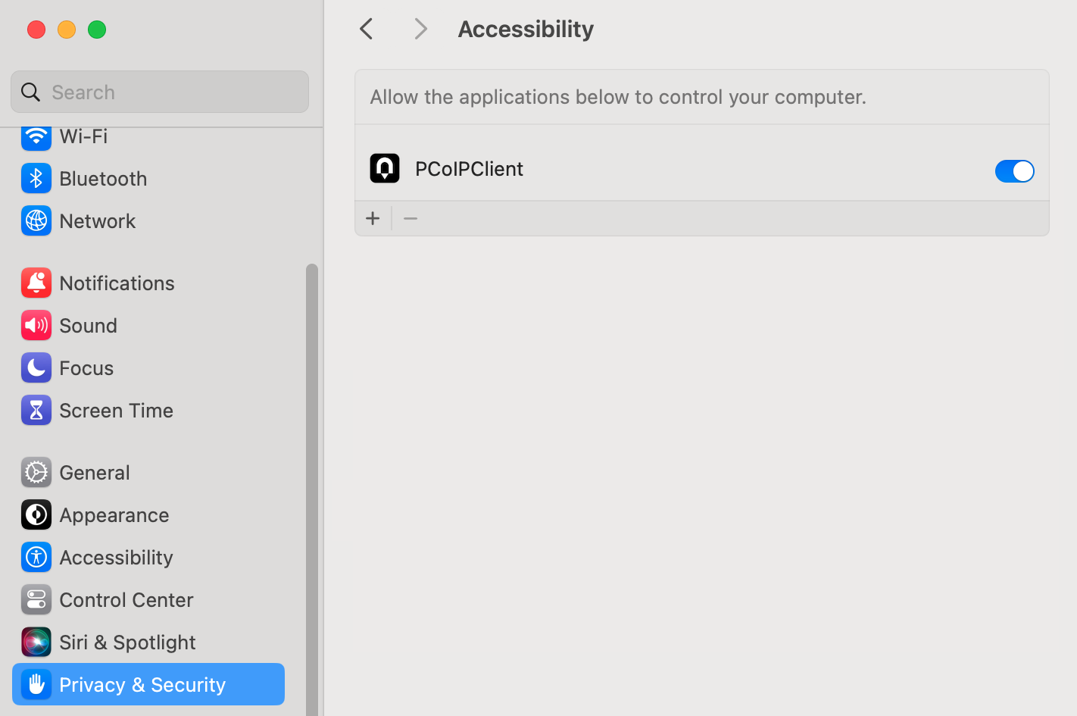Click the General gear icon

point(36,473)
